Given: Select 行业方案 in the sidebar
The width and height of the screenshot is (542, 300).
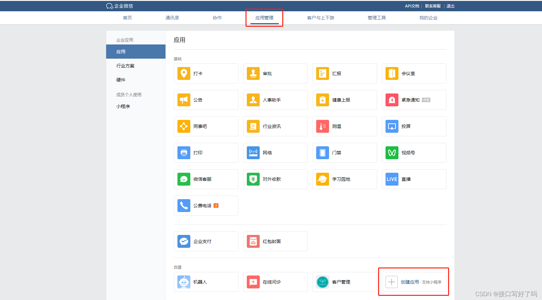Looking at the screenshot, I should click(125, 66).
